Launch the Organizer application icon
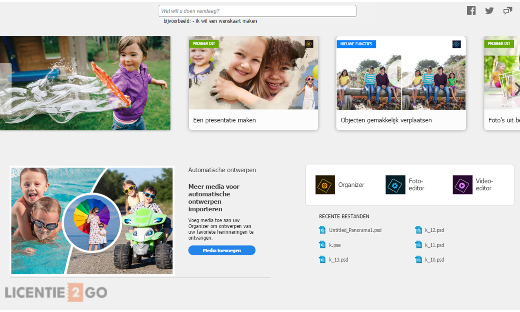This screenshot has width=520, height=312. click(325, 185)
